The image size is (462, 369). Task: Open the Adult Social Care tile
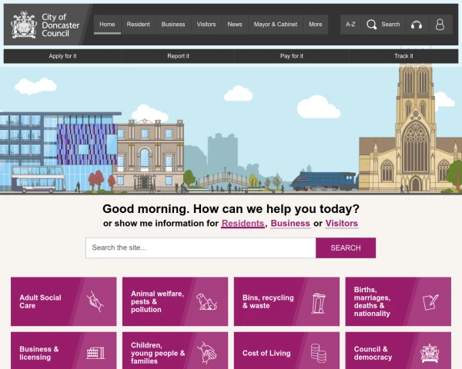click(63, 301)
